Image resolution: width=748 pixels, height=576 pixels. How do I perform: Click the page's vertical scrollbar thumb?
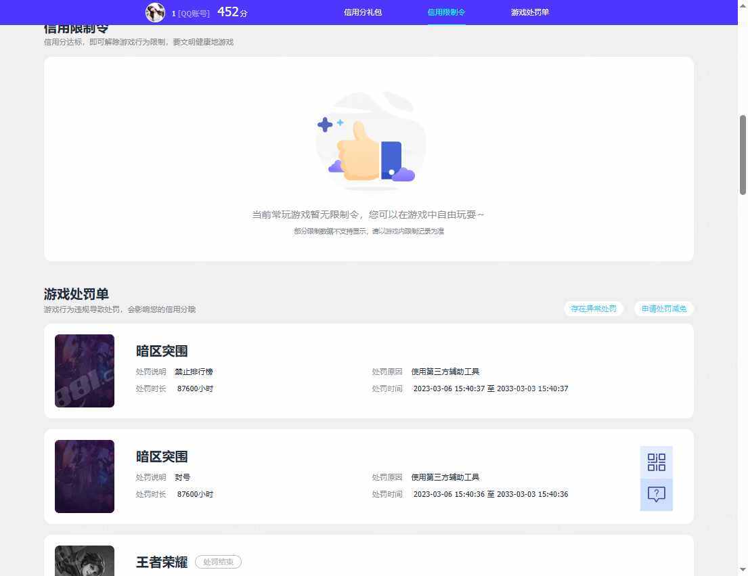click(x=743, y=155)
